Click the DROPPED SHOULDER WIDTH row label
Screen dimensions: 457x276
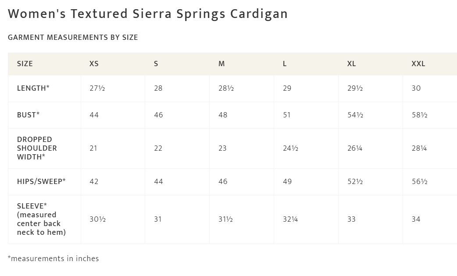(x=37, y=148)
